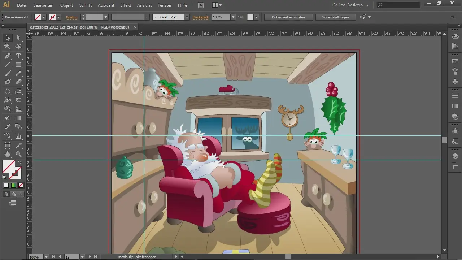Open the Layers panel icon

pos(455,156)
